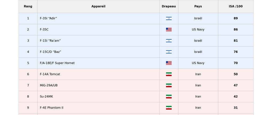
Task: Click the ISA score 89
Action: coord(236,18)
